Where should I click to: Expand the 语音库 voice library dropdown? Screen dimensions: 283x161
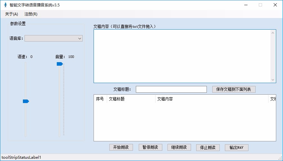click(x=54, y=38)
